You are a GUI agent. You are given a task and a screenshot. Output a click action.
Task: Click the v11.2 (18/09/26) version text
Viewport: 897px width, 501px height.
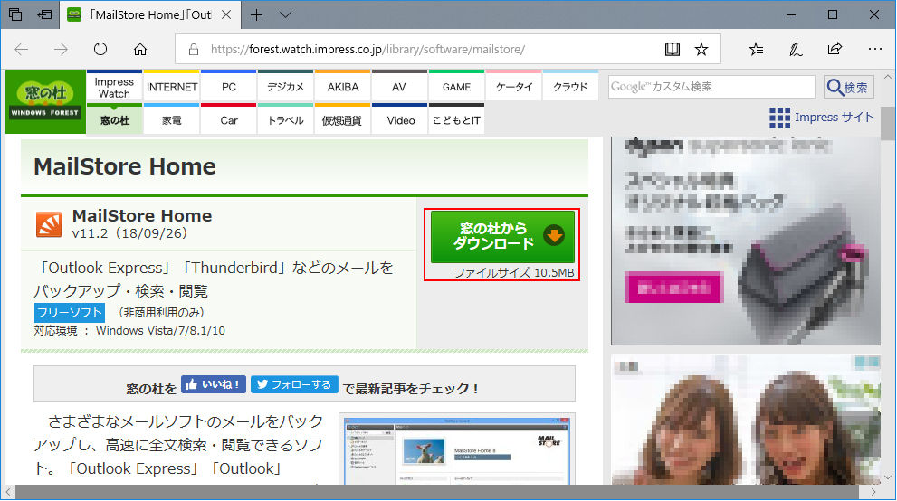click(129, 233)
